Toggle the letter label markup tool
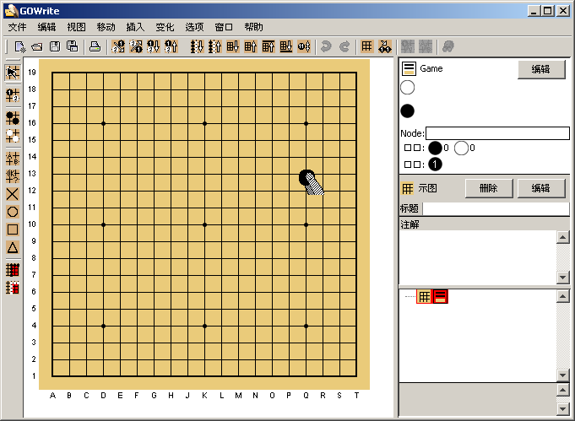Viewport: 575px width, 421px height. pyautogui.click(x=13, y=158)
